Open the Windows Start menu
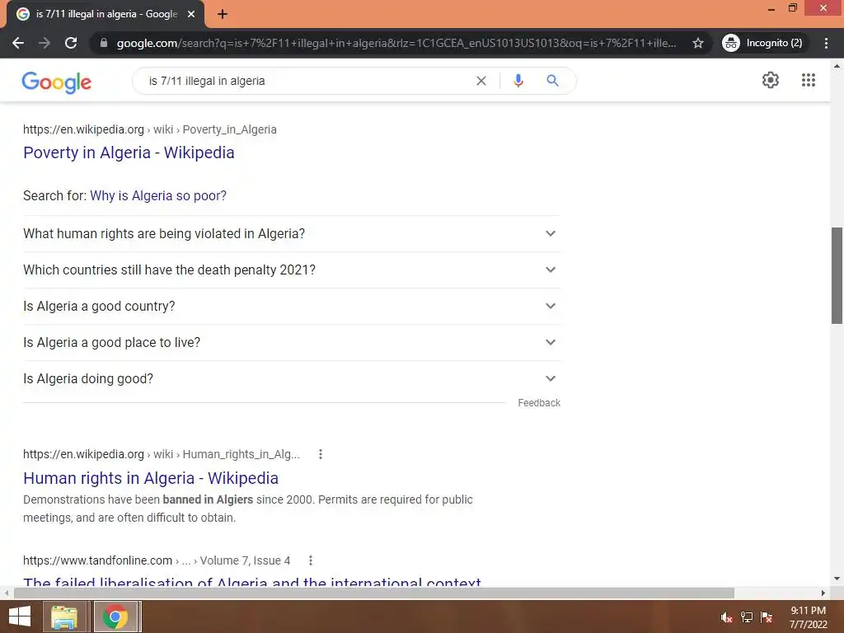Screen dimensions: 844x633 click(20, 617)
